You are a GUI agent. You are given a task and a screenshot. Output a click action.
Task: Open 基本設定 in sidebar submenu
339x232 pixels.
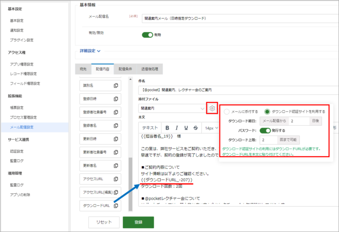[x=16, y=21]
